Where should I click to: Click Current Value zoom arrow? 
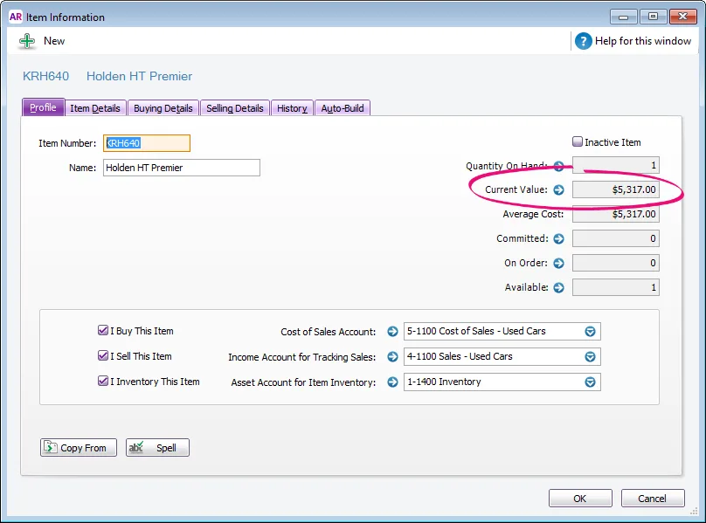558,190
